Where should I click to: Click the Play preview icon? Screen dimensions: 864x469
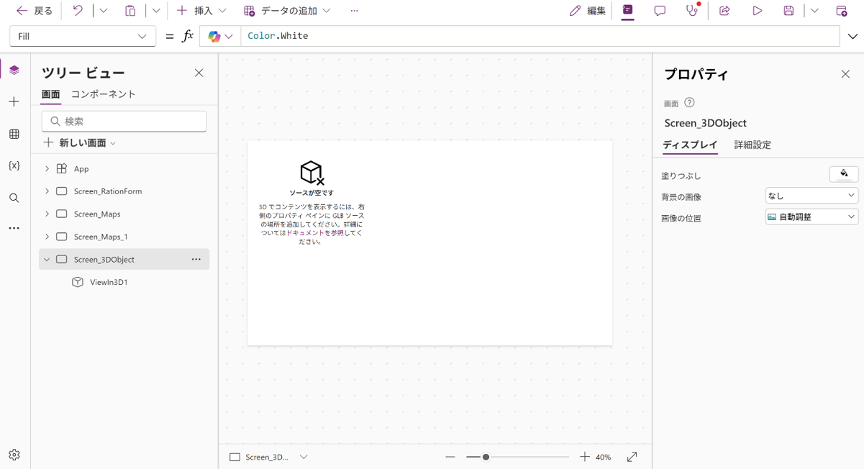coord(757,11)
